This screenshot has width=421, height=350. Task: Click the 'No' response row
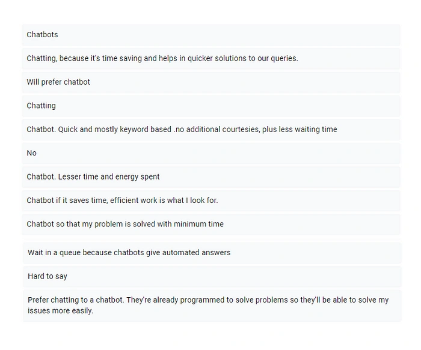(211, 153)
